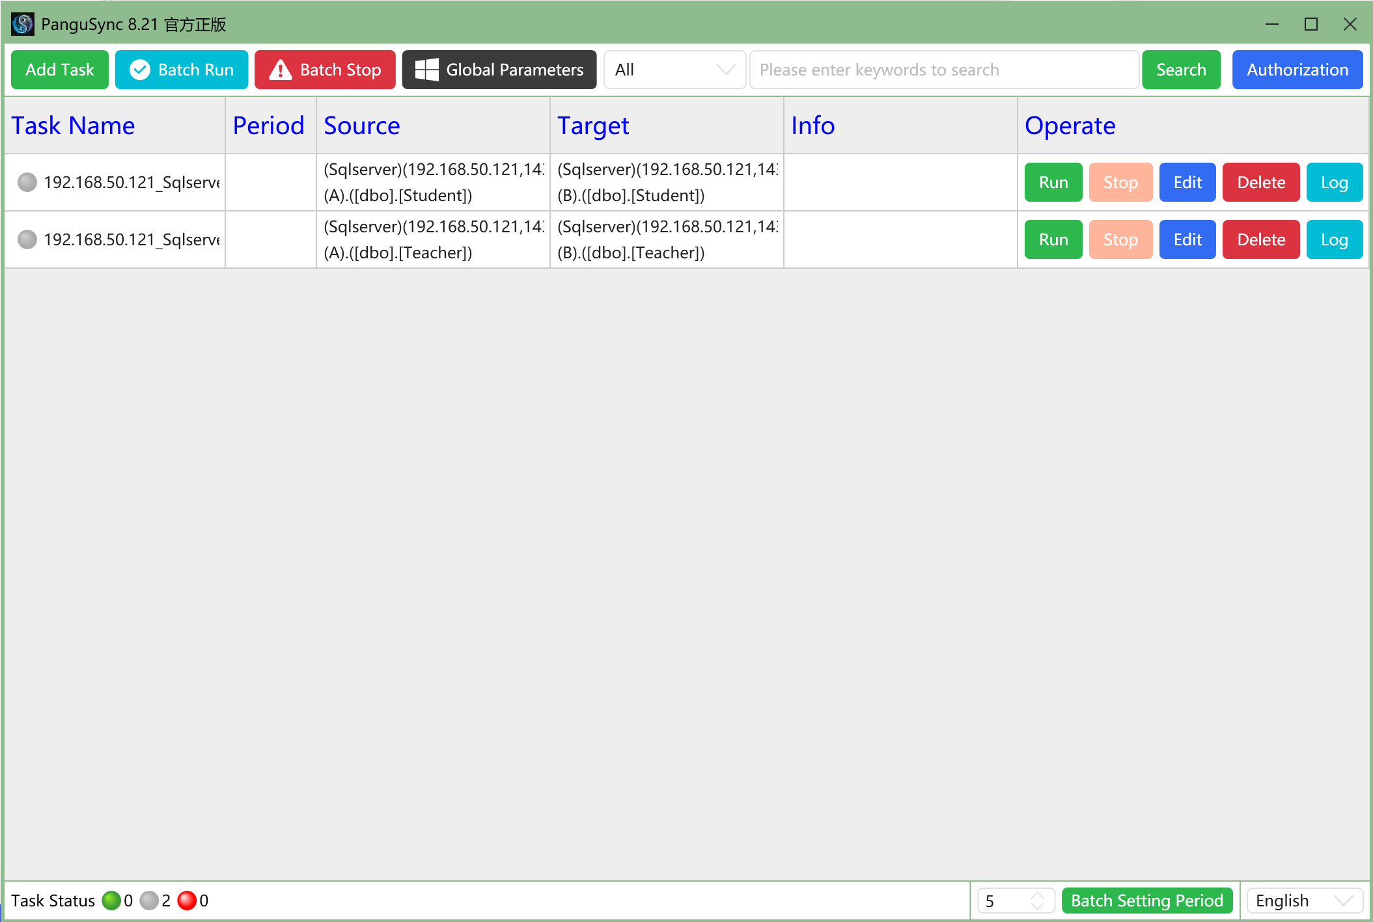Click the PanguSync app logo icon
The width and height of the screenshot is (1373, 922).
click(23, 24)
